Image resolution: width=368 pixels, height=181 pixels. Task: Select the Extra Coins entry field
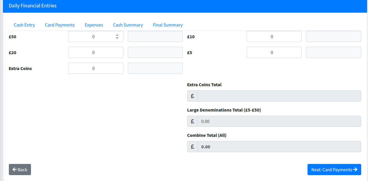tap(96, 68)
